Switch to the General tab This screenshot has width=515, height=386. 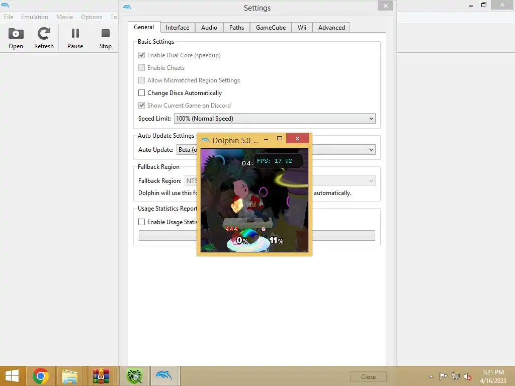coord(144,27)
